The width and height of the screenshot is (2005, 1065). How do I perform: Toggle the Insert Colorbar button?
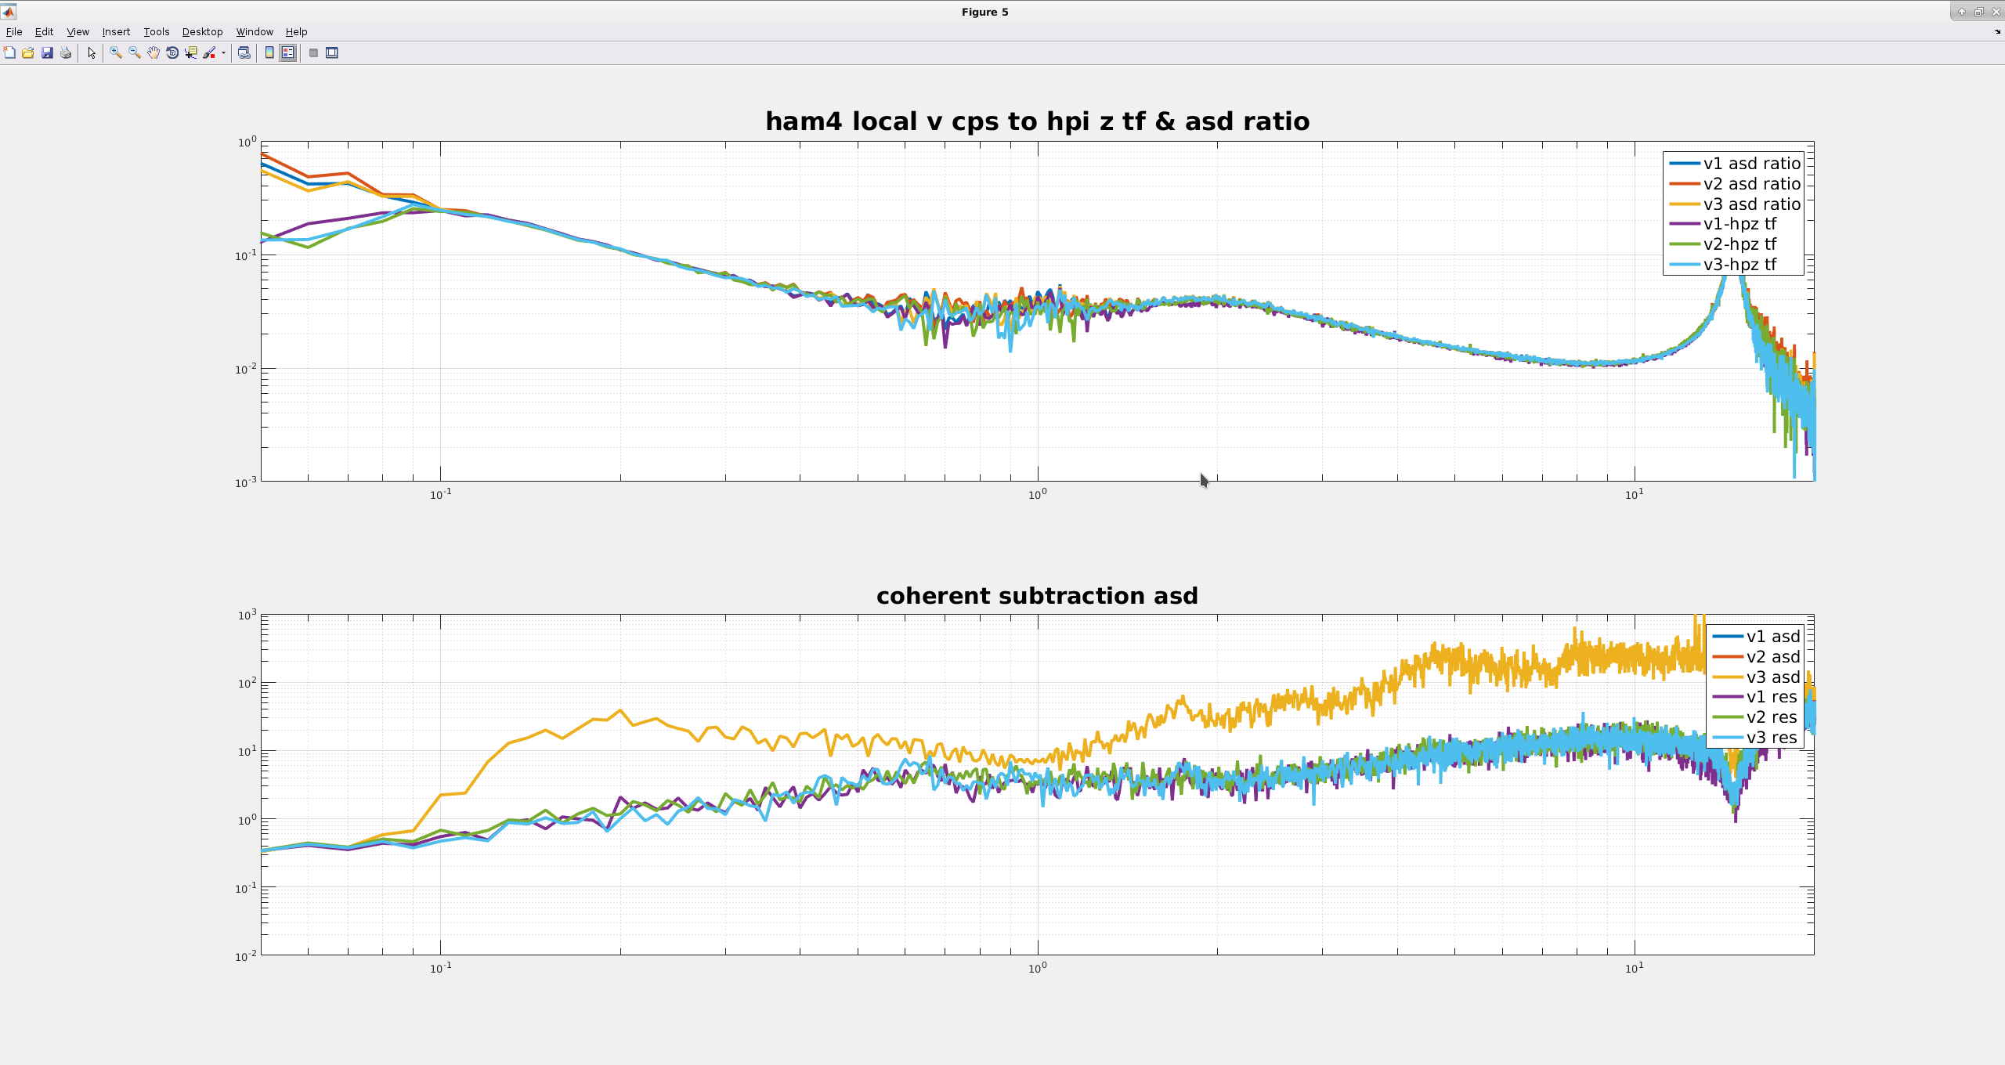pyautogui.click(x=269, y=53)
